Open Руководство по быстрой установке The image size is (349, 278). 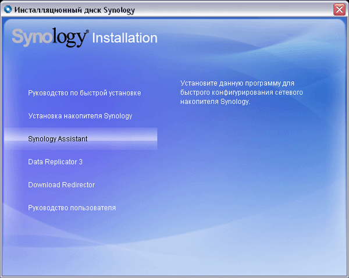click(x=84, y=93)
